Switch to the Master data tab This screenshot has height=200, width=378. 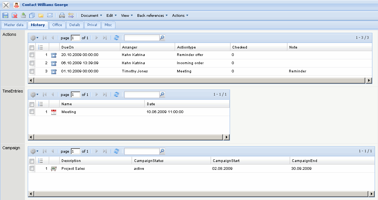click(14, 25)
